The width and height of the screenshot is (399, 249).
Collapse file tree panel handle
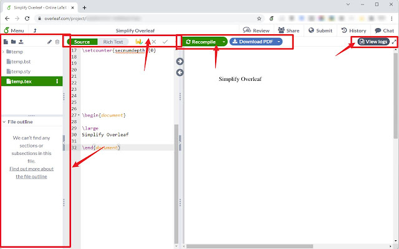(x=64, y=143)
